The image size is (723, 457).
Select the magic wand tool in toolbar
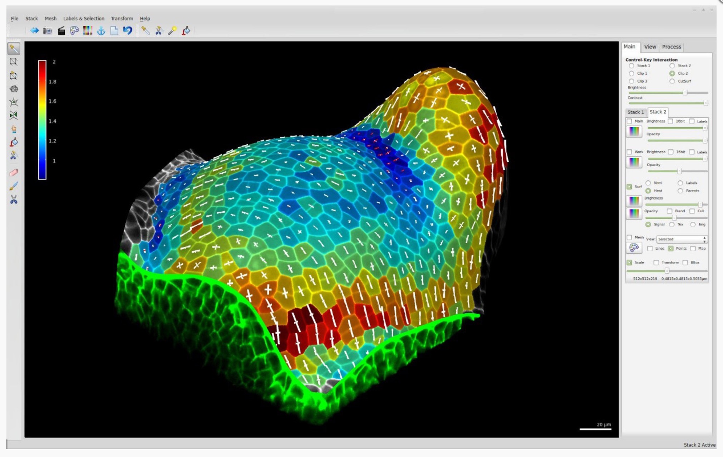(172, 31)
